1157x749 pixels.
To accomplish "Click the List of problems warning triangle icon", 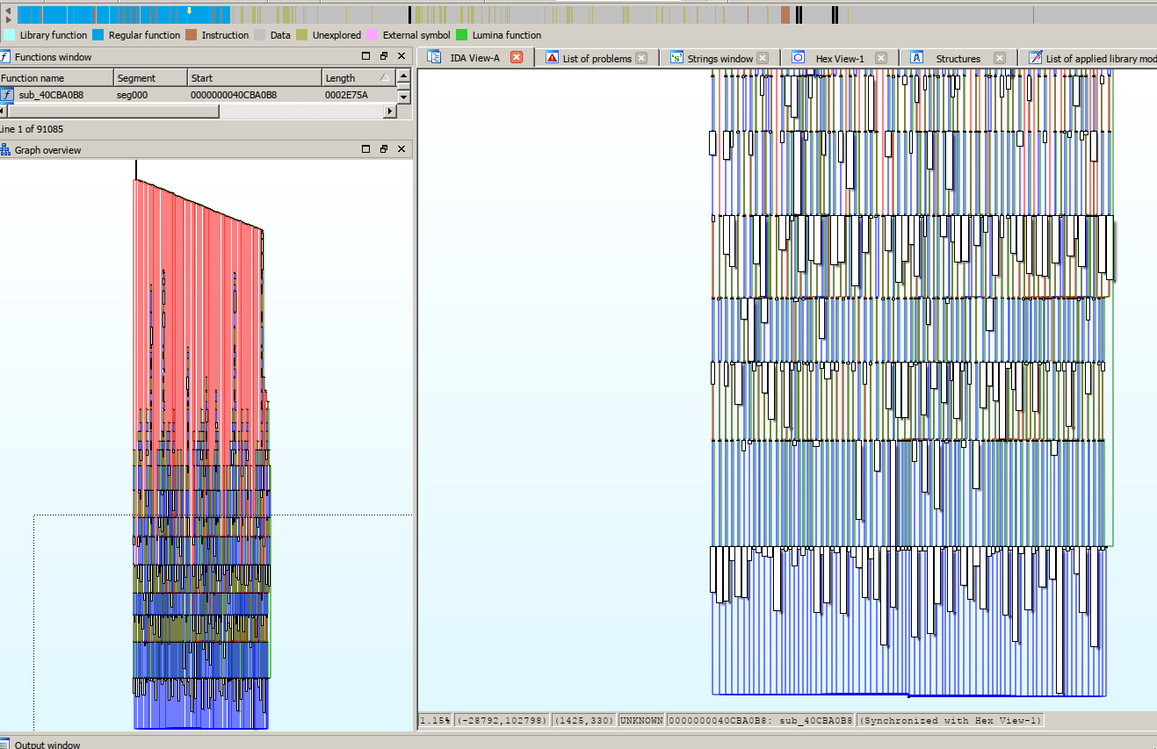I will tap(550, 57).
